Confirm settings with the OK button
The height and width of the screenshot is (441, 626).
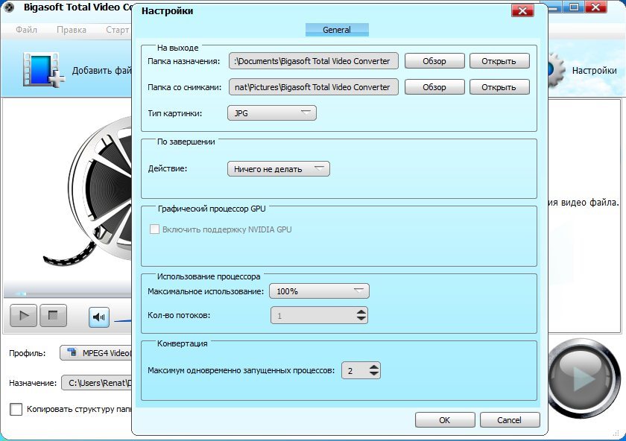point(445,420)
